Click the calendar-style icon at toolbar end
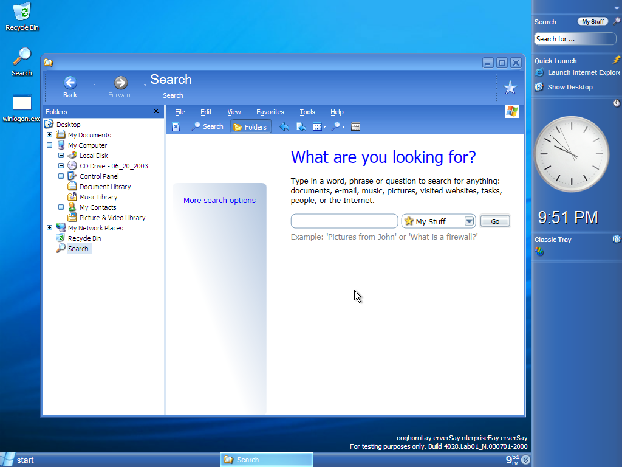 tap(356, 126)
